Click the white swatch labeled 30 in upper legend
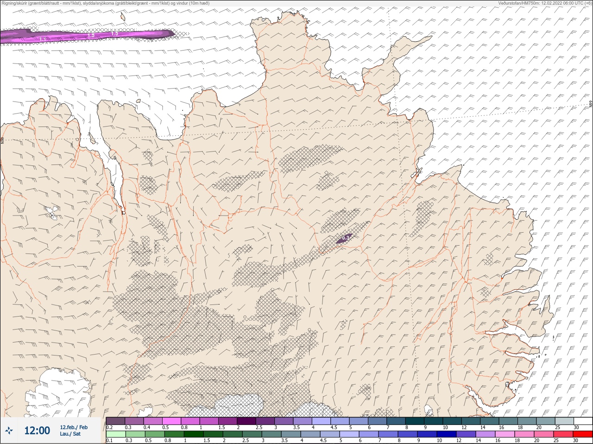The height and width of the screenshot is (444, 593). tap(583, 421)
